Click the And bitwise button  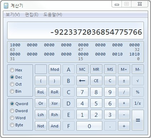(55, 126)
